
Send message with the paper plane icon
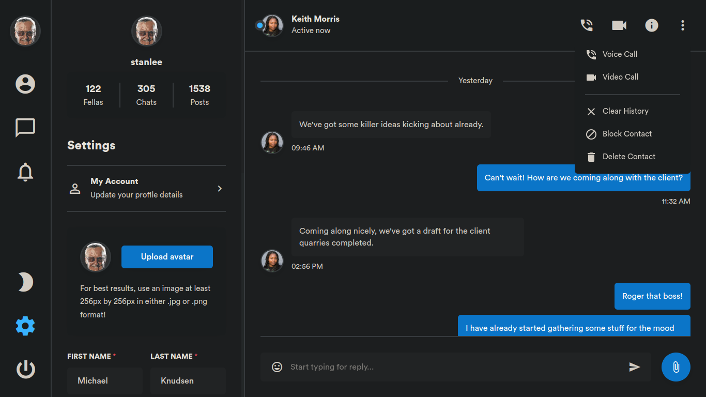tap(635, 367)
